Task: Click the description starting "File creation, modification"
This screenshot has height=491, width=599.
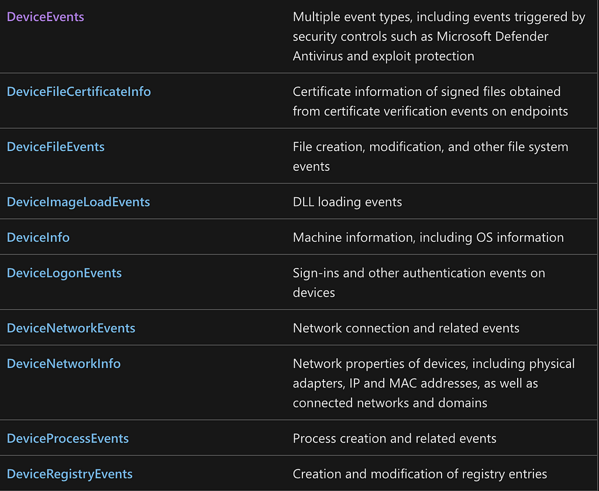Action: (x=431, y=156)
